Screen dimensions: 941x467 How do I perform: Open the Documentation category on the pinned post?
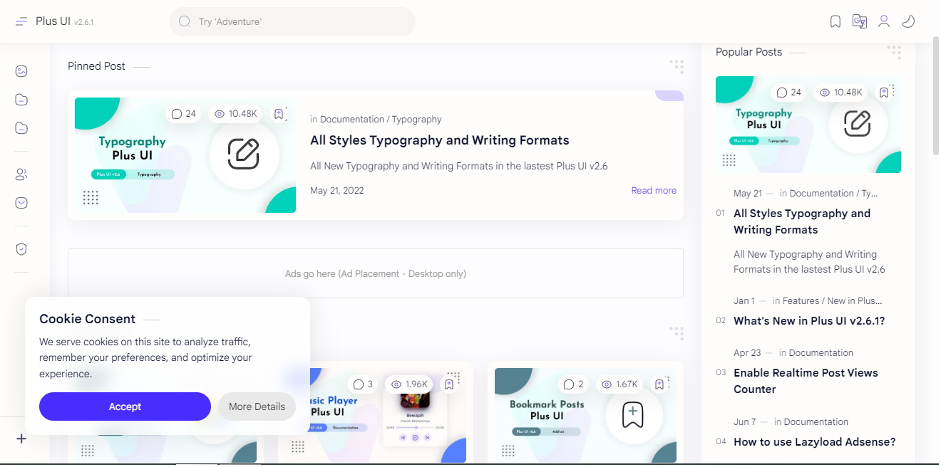[352, 120]
